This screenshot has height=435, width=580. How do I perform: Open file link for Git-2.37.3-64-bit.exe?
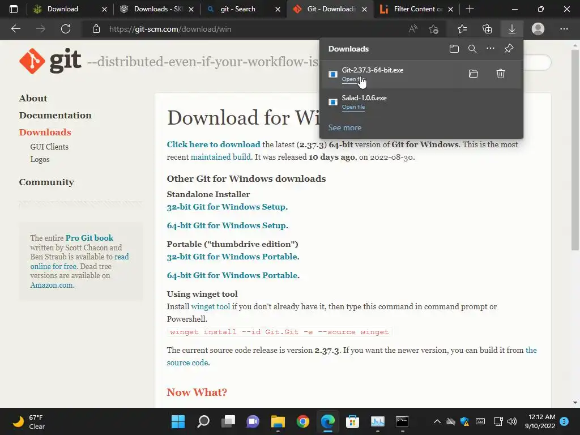pyautogui.click(x=353, y=79)
